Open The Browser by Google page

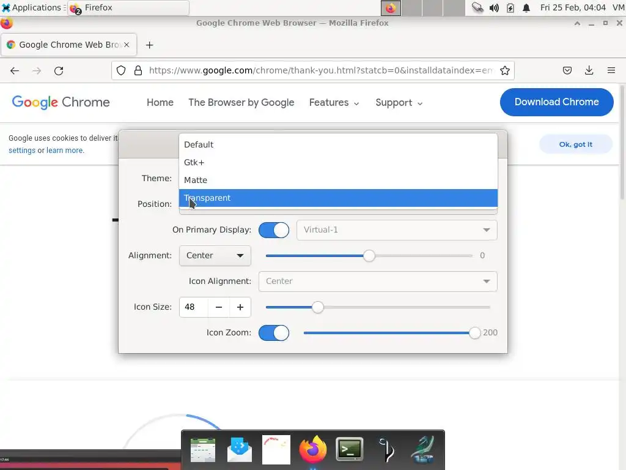(x=241, y=103)
